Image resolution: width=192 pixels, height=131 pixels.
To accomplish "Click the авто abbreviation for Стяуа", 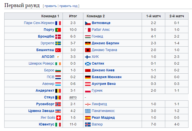I will coord(73,97).
